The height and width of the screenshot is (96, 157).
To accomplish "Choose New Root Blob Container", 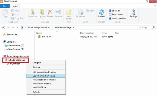I will 46,80.
